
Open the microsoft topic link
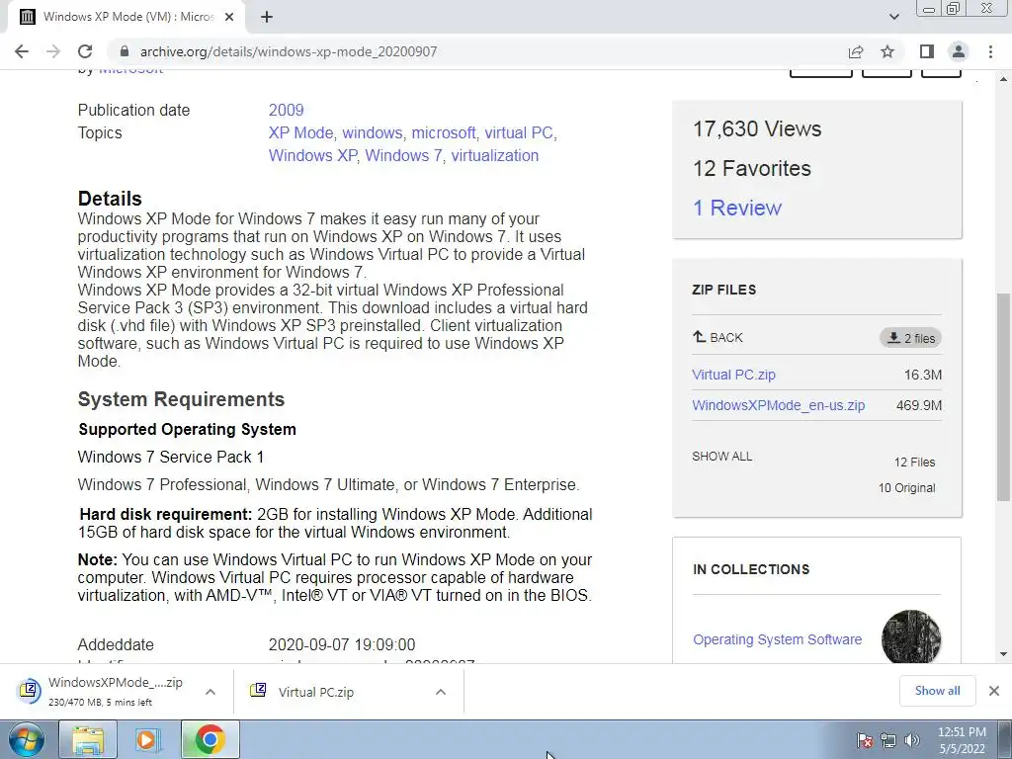point(444,133)
